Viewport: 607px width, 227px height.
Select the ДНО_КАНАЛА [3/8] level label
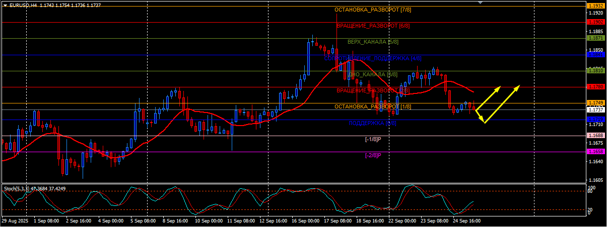[373, 74]
